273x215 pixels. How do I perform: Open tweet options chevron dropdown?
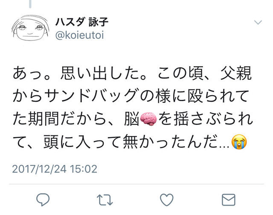coord(258,23)
